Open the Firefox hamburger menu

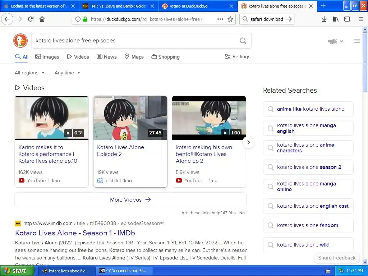361,19
